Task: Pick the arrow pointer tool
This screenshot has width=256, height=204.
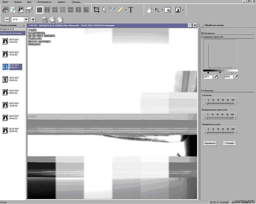Action: coord(104,10)
